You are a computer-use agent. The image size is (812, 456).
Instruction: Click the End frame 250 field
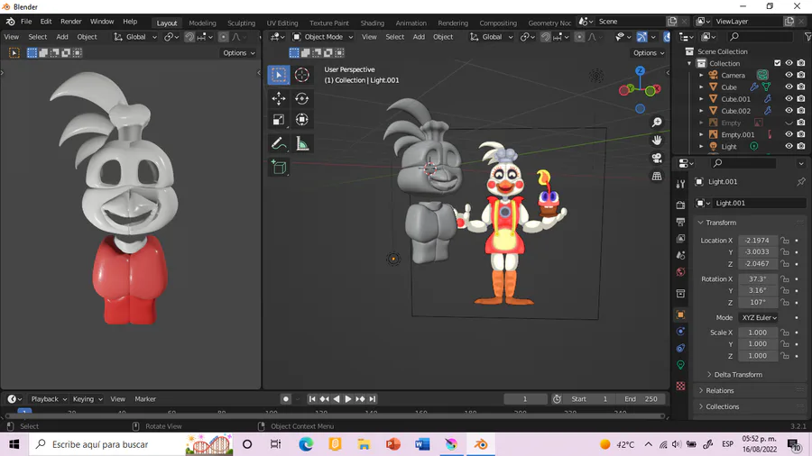pos(641,398)
